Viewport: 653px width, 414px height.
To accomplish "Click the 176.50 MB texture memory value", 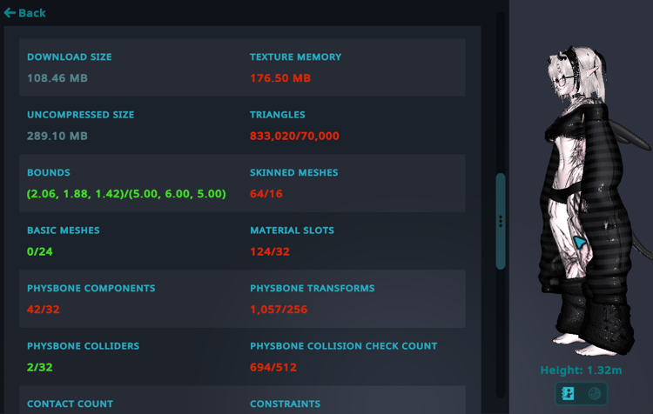I will pyautogui.click(x=280, y=78).
